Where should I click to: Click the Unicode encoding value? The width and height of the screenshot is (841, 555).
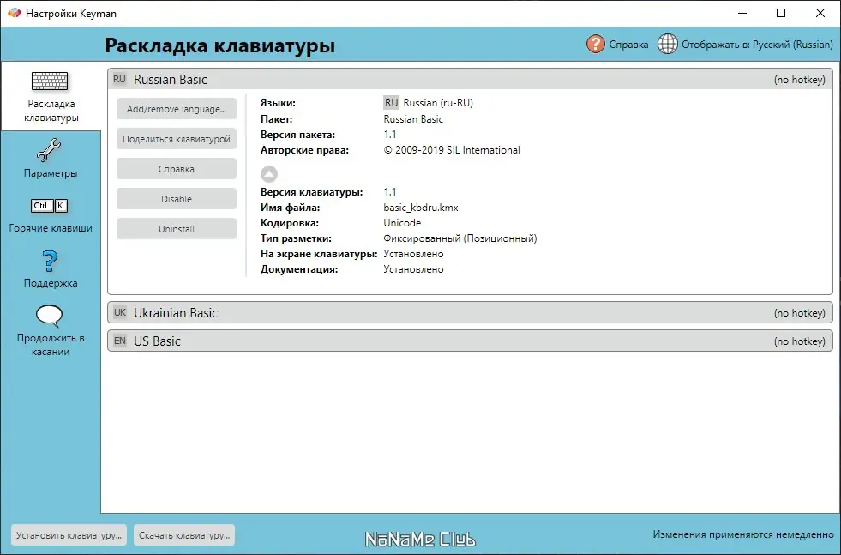point(402,223)
